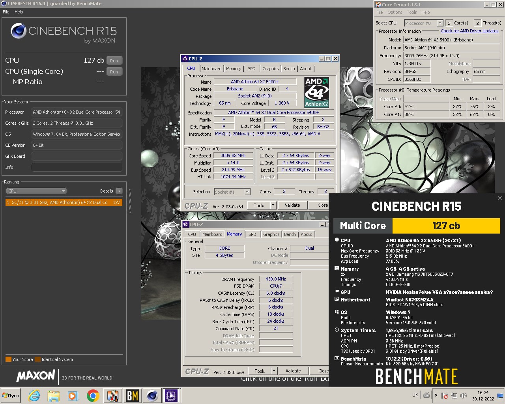
Task: Open the Start (Пуск) menu
Action: [x=11, y=395]
